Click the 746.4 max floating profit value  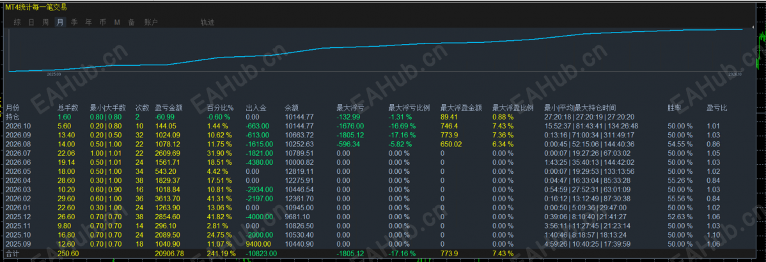(448, 126)
